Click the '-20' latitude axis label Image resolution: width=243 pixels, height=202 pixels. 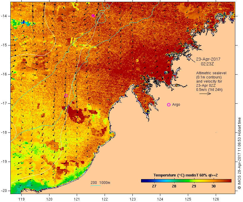(x=4, y=191)
